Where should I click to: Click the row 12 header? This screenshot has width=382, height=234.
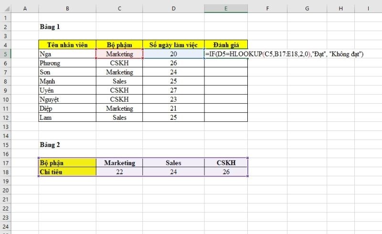pyautogui.click(x=5, y=117)
